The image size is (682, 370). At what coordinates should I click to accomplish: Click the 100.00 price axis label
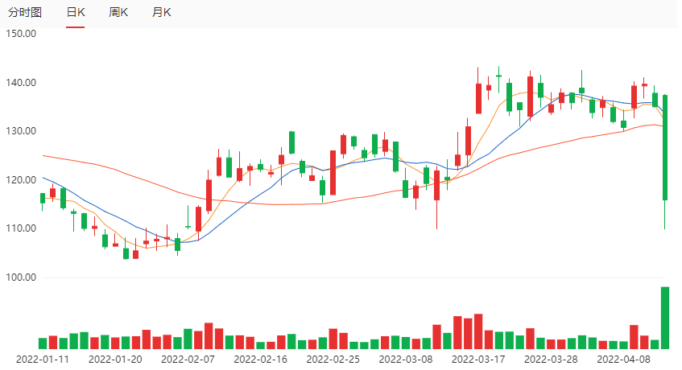point(22,277)
